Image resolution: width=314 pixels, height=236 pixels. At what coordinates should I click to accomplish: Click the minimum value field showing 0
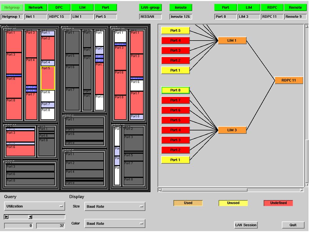18,226
